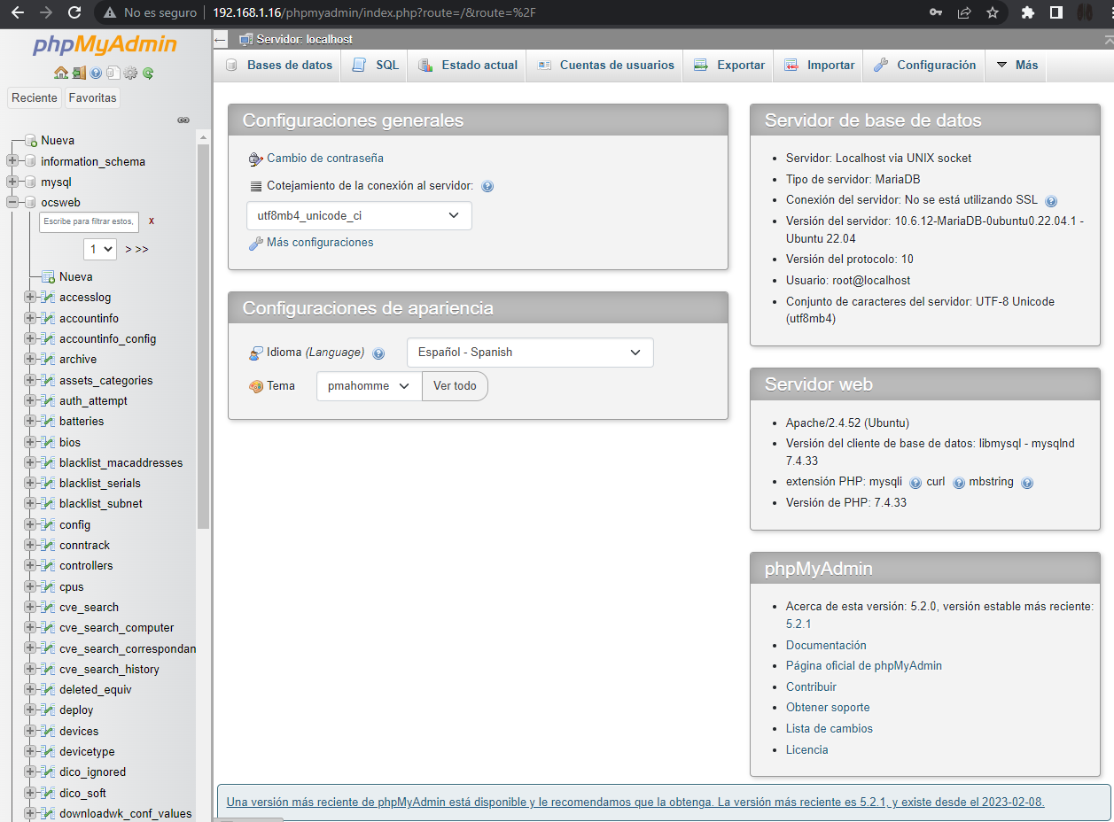
Task: Collapse the ocsweb database node
Action: tap(12, 203)
